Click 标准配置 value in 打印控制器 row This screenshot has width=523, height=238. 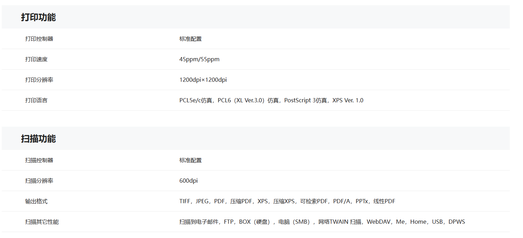190,39
